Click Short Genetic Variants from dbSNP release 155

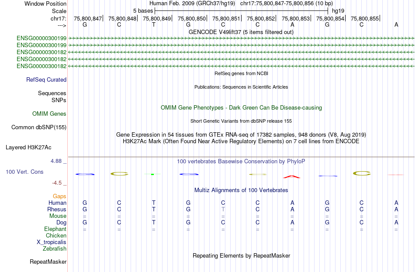[x=241, y=121]
